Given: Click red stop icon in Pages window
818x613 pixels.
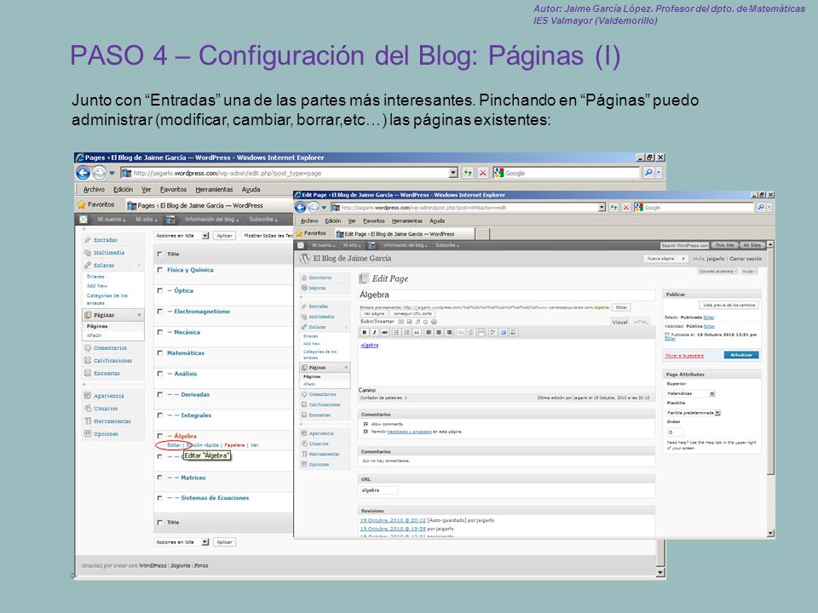Looking at the screenshot, I should (x=483, y=173).
